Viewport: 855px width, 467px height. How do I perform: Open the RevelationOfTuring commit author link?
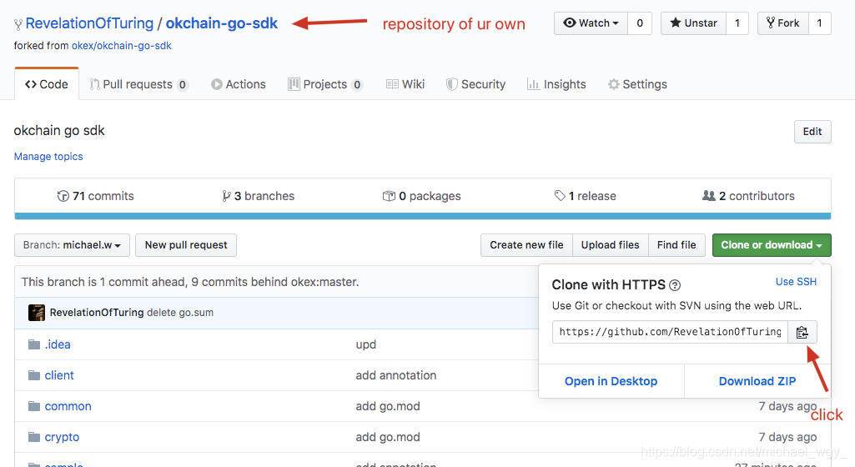(97, 313)
